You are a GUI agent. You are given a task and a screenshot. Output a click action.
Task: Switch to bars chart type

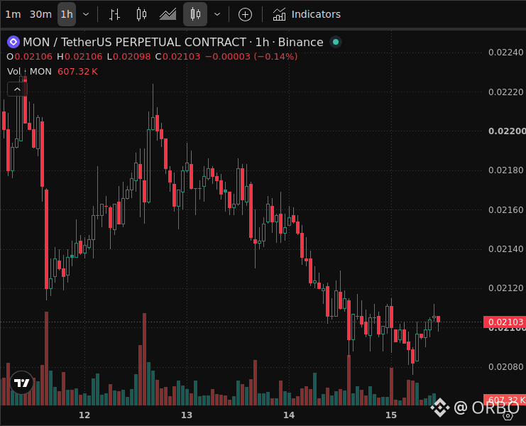(x=115, y=14)
